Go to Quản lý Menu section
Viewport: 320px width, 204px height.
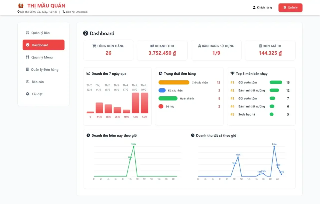coord(42,57)
